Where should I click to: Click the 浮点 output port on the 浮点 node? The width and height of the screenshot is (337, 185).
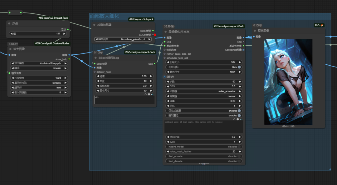(68, 29)
